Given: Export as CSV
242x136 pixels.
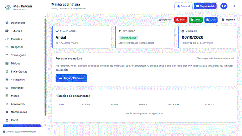Looking at the screenshot, I should click(x=211, y=20).
